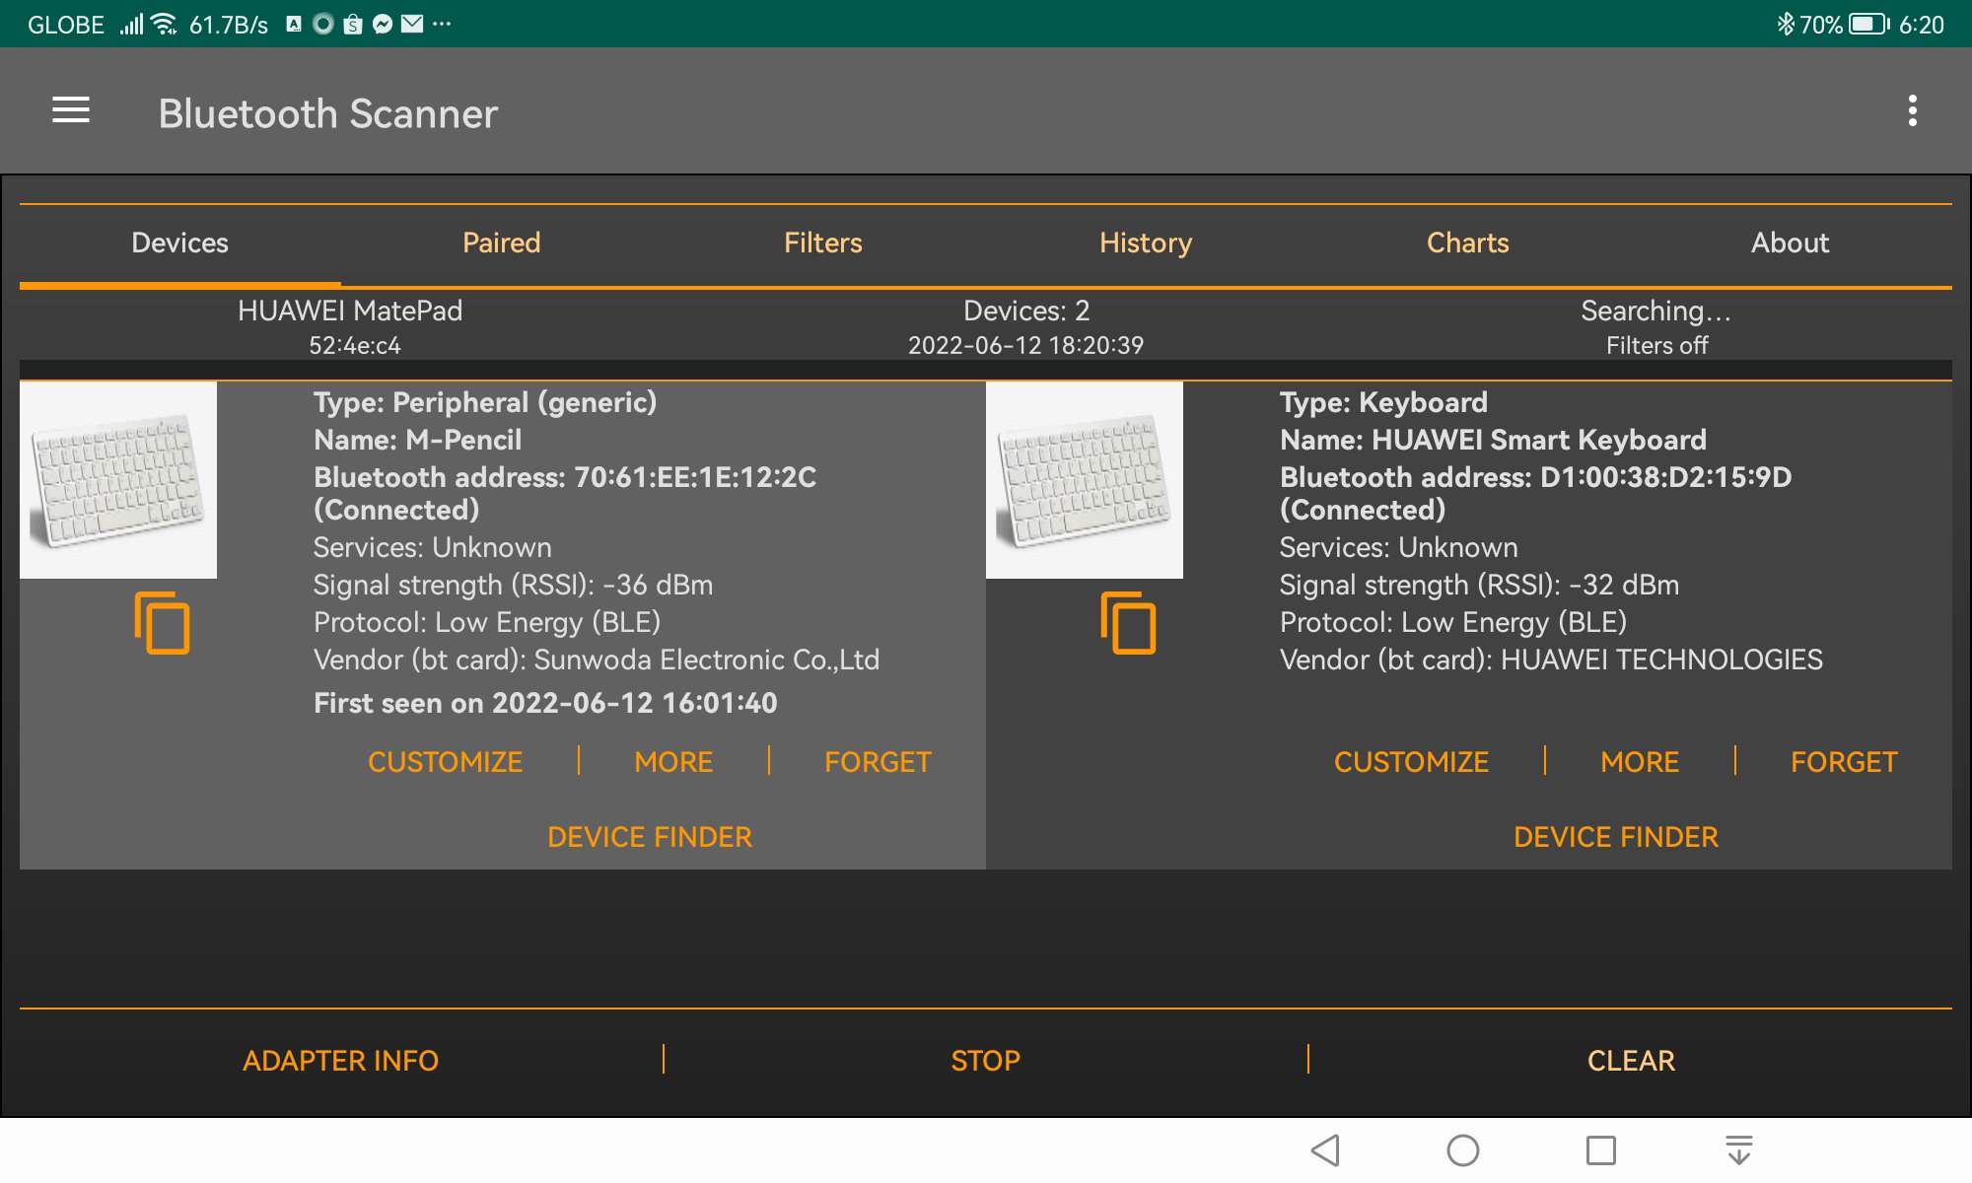Image resolution: width=1972 pixels, height=1183 pixels.
Task: Tap the Messenger notification icon
Action: point(383,24)
